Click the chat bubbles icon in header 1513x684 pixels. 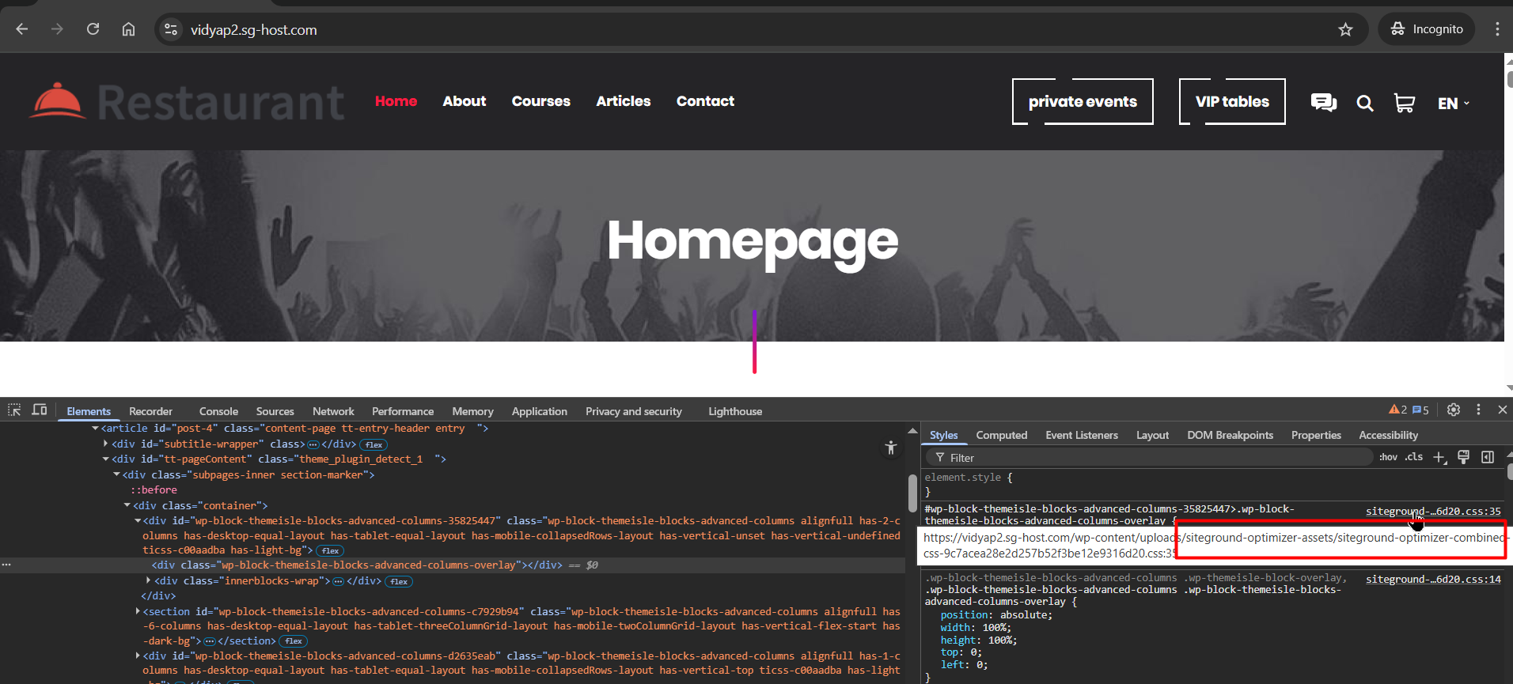[1323, 102]
